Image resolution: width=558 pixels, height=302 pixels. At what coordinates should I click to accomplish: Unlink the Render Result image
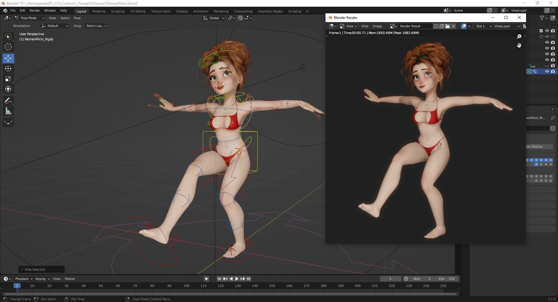click(x=453, y=26)
